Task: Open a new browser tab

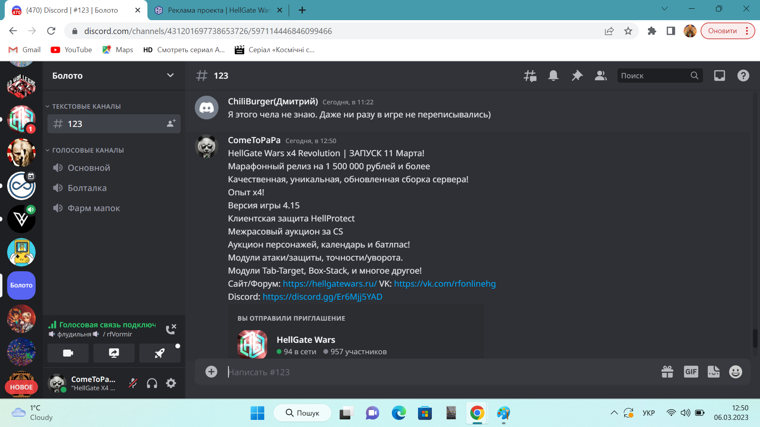Action: pos(302,10)
